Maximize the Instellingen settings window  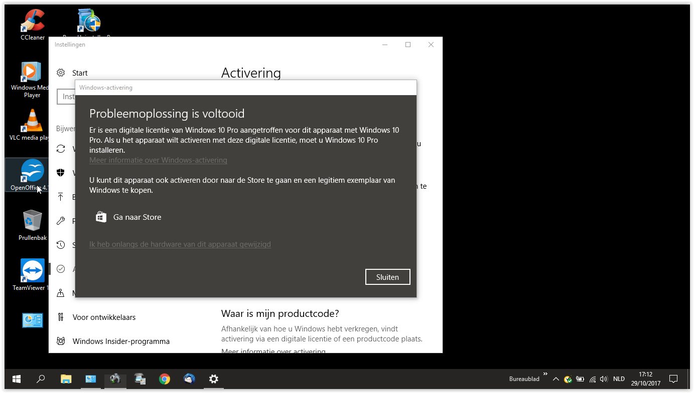(408, 45)
